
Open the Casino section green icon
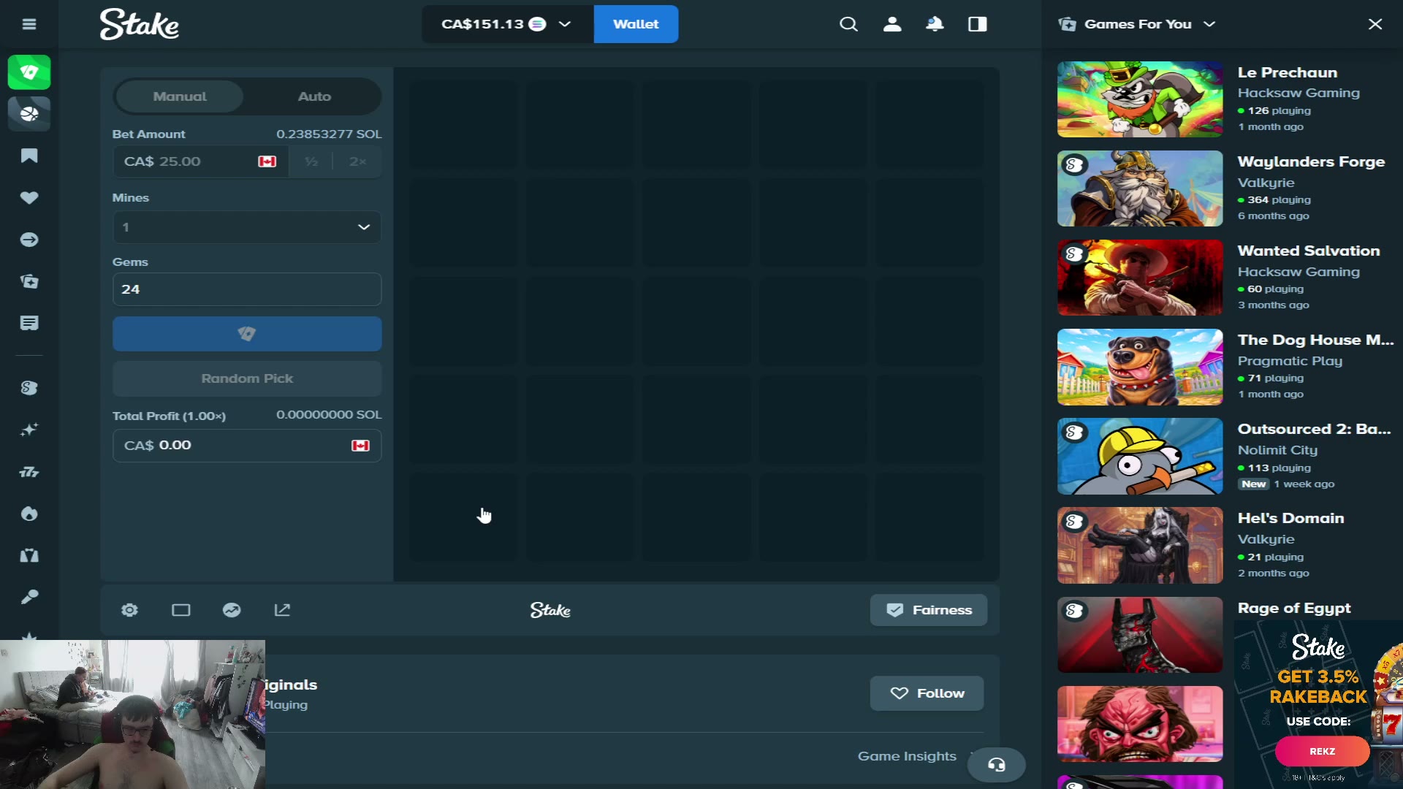pos(29,72)
